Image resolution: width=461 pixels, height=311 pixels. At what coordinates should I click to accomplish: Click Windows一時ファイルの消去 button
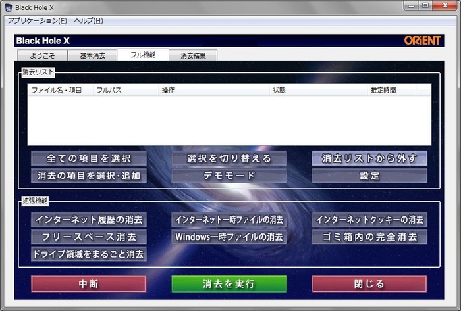coord(229,237)
